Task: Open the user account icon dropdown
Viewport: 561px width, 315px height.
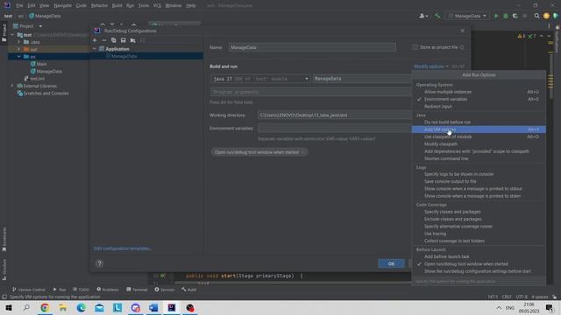Action: click(x=423, y=16)
